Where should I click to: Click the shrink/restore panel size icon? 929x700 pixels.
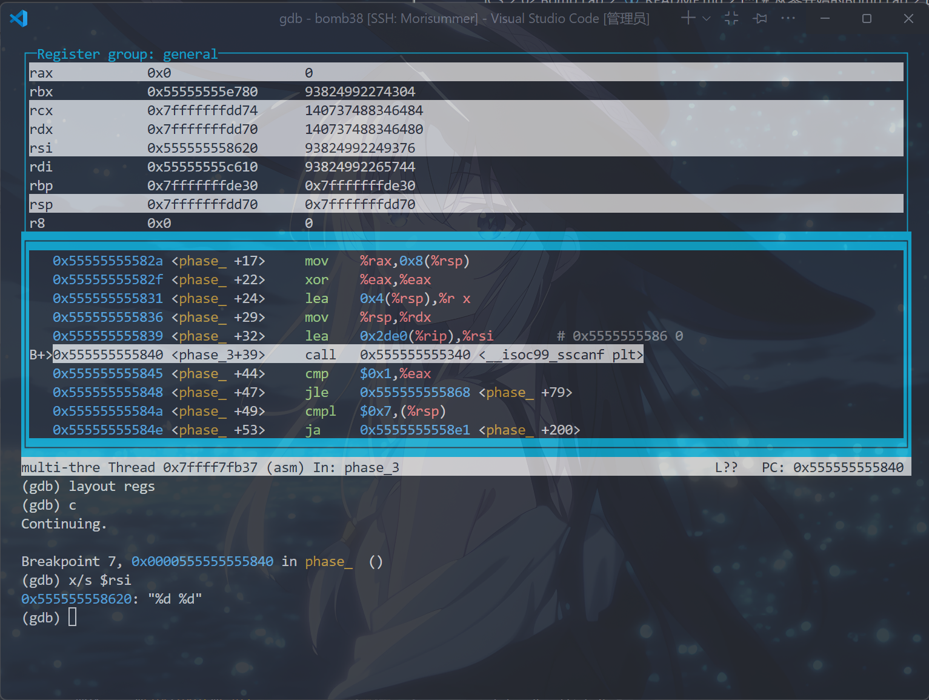[731, 18]
